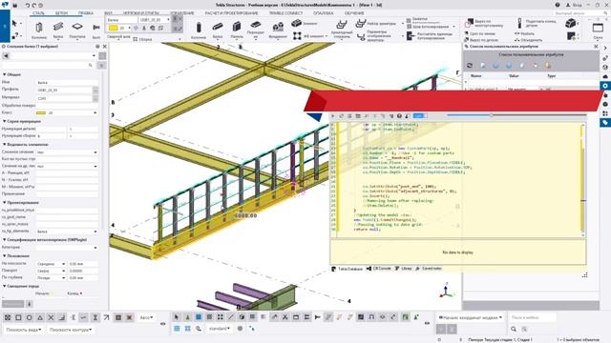Click the quick launch search field

[579, 13]
